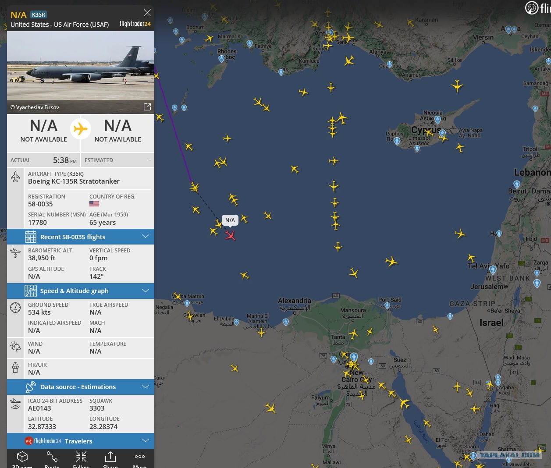Open the 3D view of this flight
This screenshot has height=468, width=551.
click(22, 459)
